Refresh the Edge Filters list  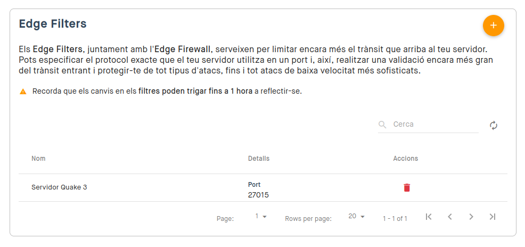click(494, 126)
